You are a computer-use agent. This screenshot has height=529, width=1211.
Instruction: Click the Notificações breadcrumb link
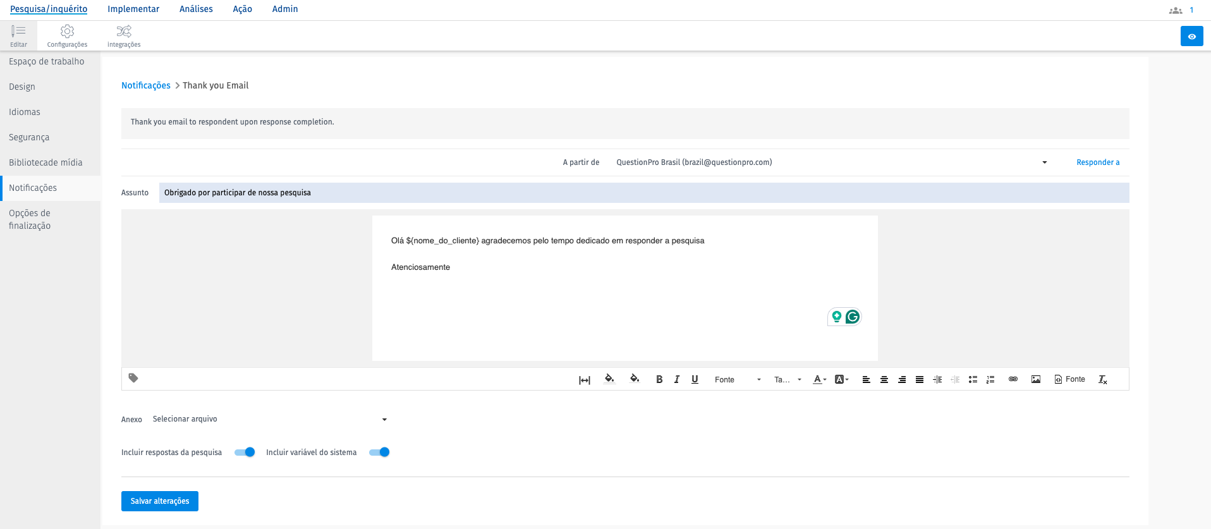pyautogui.click(x=146, y=85)
